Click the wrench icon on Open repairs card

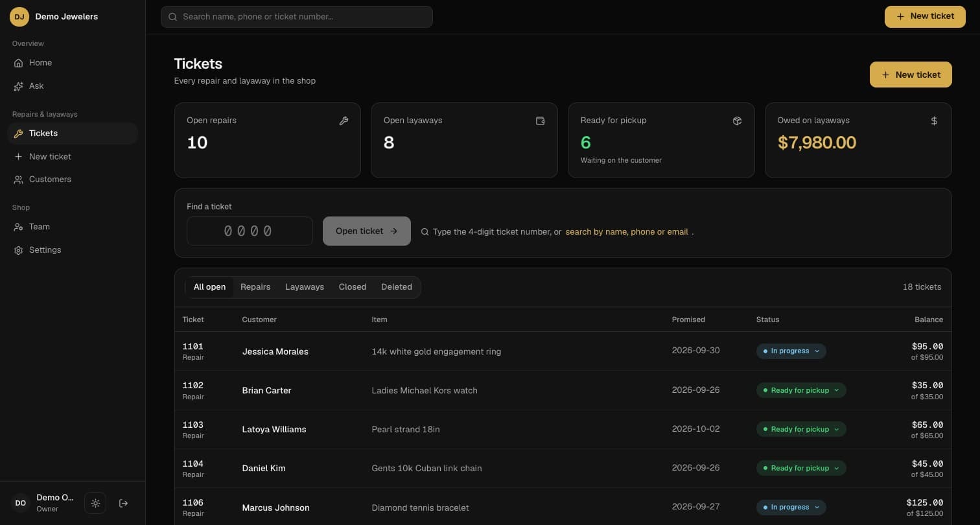[344, 121]
